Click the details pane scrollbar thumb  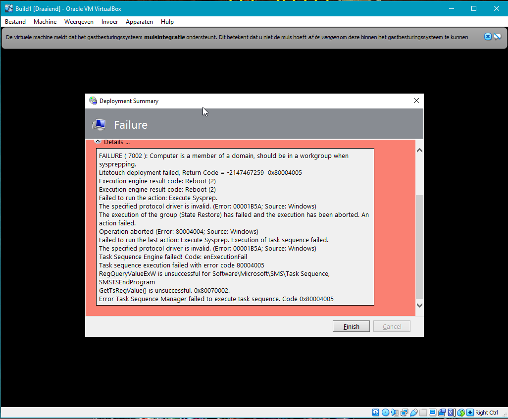click(419, 247)
